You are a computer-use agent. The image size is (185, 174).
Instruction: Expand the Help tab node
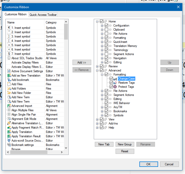pyautogui.click(x=97, y=128)
